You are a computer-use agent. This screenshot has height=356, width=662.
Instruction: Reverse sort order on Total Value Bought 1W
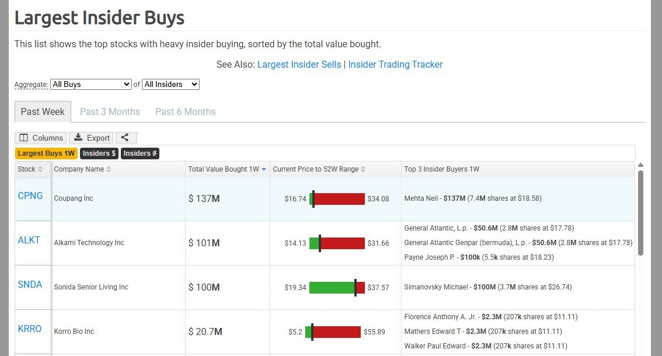[x=264, y=169]
